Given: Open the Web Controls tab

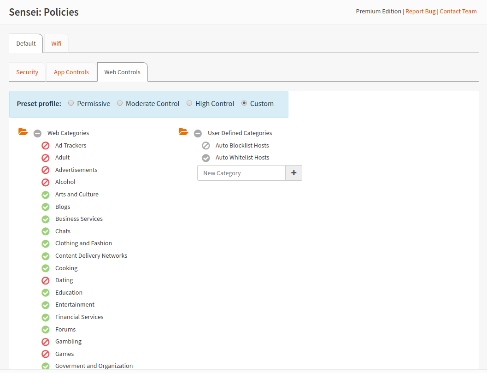Looking at the screenshot, I should coord(123,72).
